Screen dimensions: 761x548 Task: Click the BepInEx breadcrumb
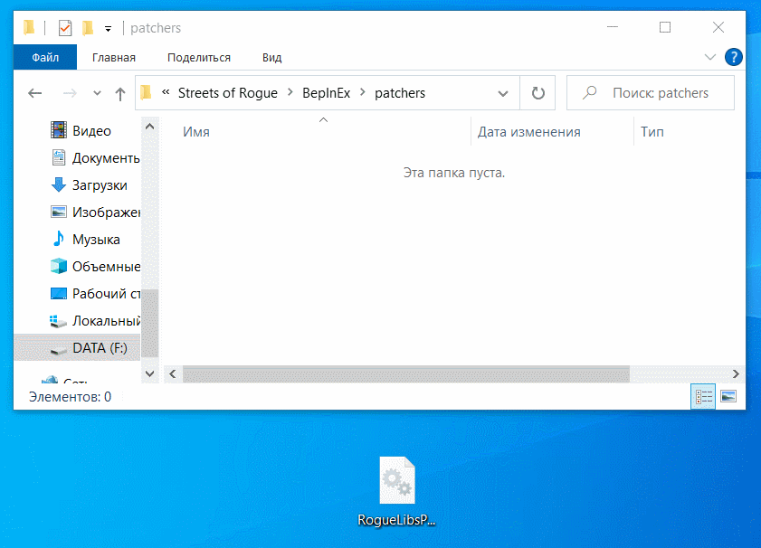tap(326, 92)
